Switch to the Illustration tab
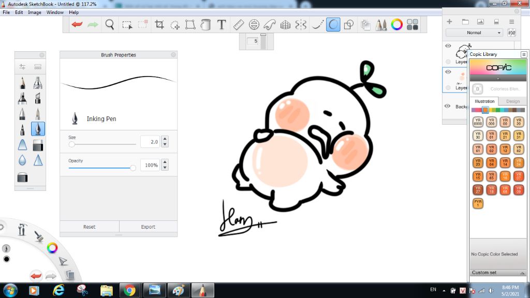This screenshot has width=530, height=298. [484, 101]
